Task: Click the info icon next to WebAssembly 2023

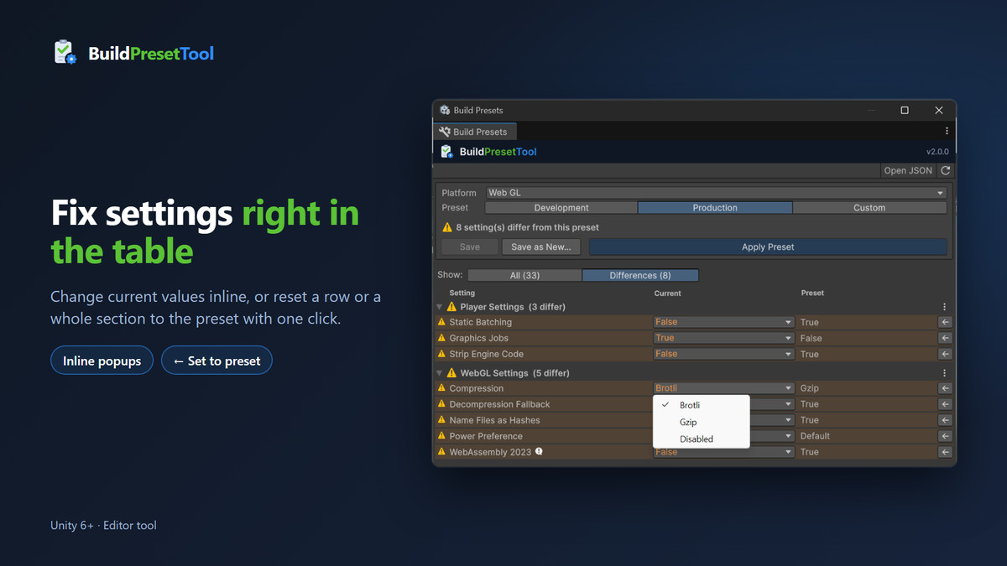Action: 539,451
